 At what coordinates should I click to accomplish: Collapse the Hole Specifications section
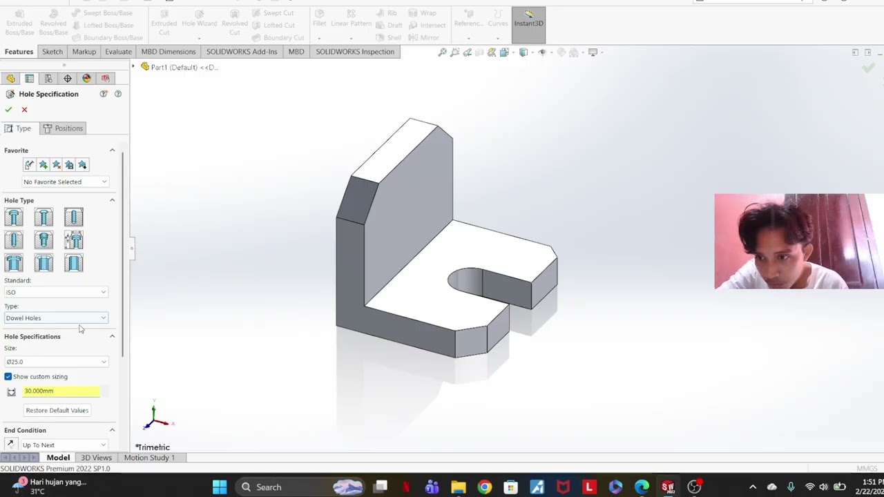pos(112,336)
